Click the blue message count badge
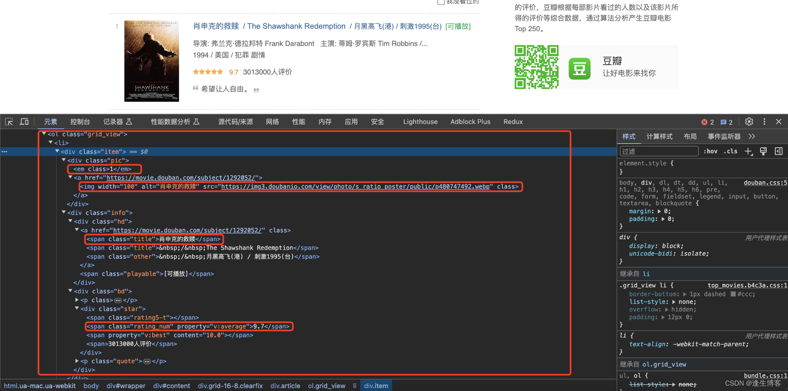This screenshot has width=788, height=391. click(x=726, y=122)
